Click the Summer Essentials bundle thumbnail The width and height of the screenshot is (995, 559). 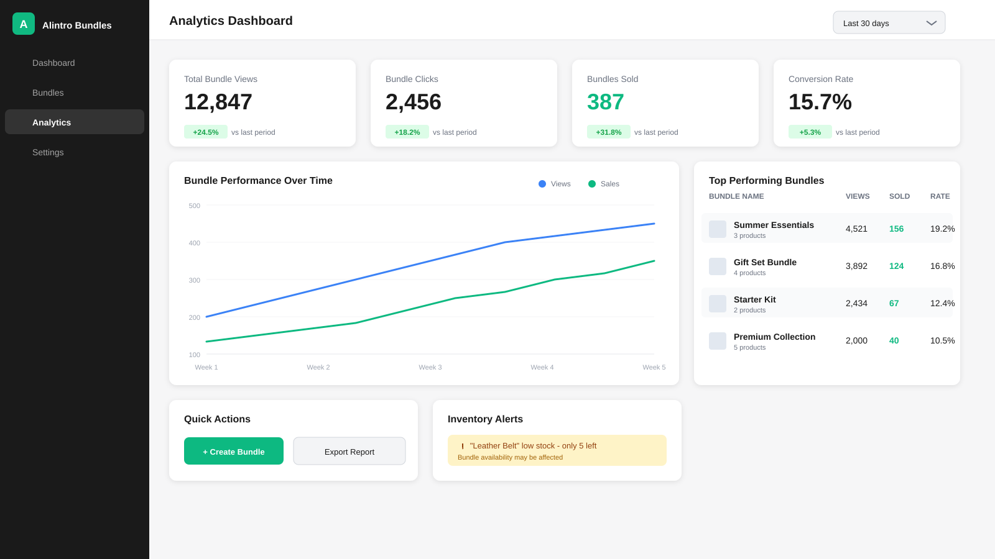tap(717, 229)
